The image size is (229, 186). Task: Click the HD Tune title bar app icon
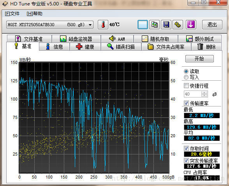pos(5,4)
